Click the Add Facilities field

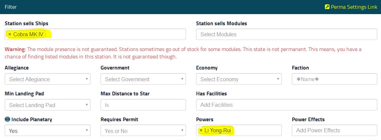point(287,105)
